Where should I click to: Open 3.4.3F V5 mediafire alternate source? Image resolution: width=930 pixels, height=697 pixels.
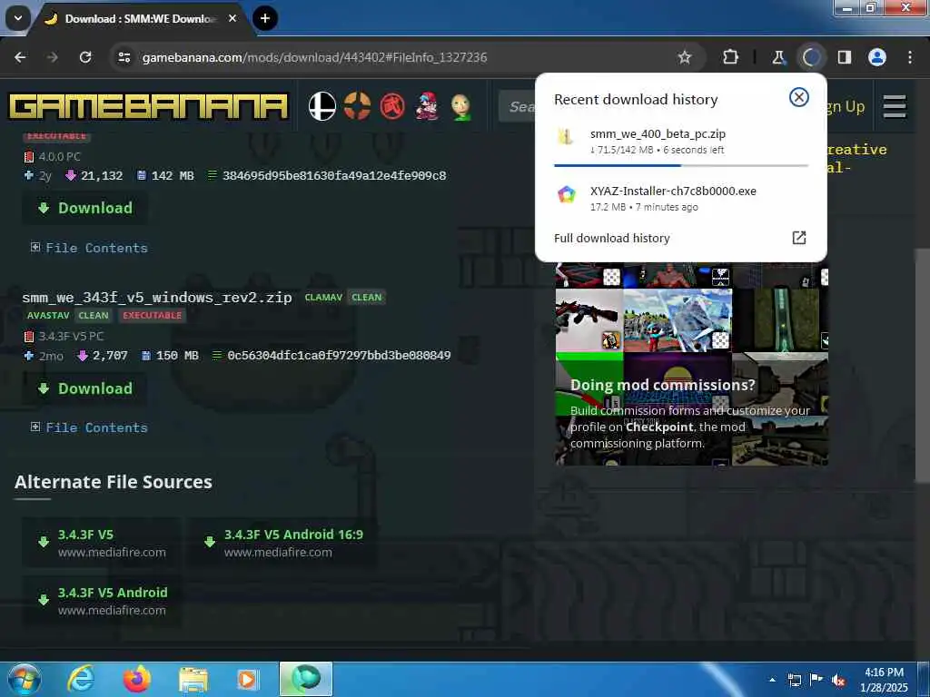[102, 543]
